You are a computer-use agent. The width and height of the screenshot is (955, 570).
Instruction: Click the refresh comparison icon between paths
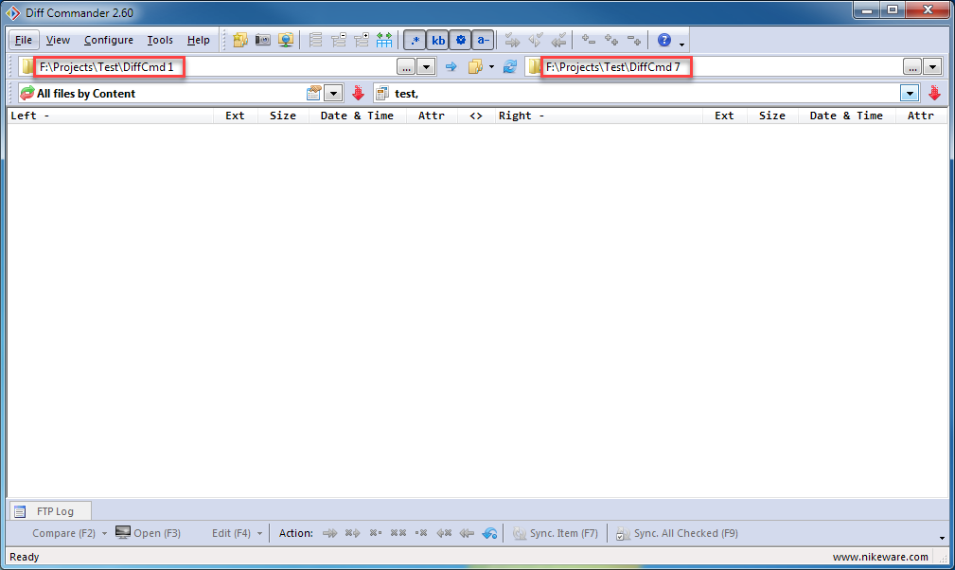coord(510,66)
